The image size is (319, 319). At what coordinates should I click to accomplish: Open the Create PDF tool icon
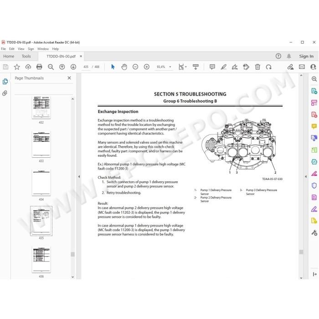point(314,114)
